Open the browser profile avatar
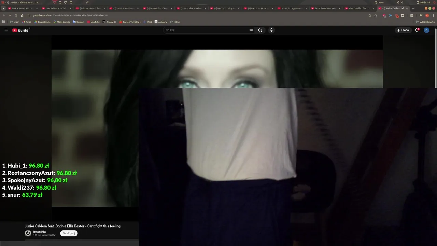Image resolution: width=437 pixels, height=246 pixels. tap(427, 15)
